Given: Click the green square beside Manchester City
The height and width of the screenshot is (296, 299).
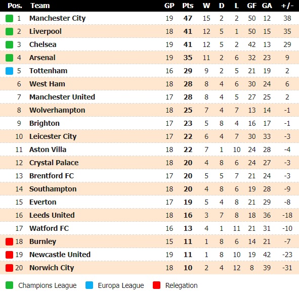Looking at the screenshot, I should [x=9, y=18].
